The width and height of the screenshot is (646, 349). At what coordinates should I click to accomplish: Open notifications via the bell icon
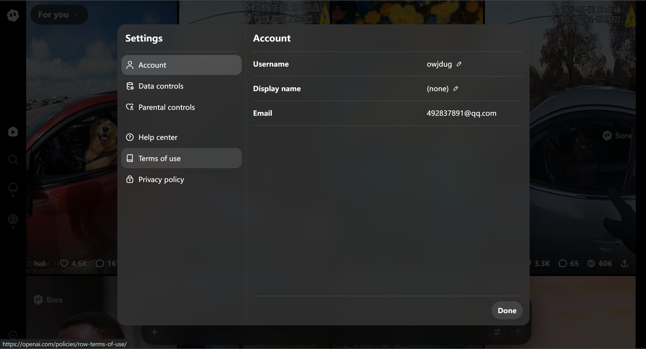click(13, 188)
